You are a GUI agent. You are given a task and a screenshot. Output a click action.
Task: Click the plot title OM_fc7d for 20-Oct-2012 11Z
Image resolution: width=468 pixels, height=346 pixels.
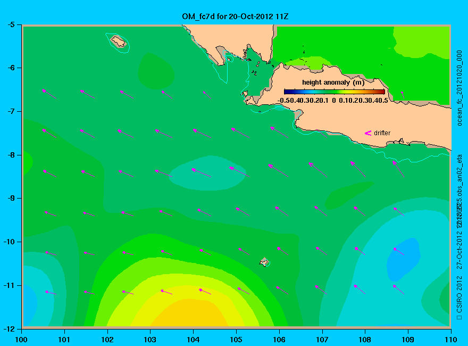click(x=235, y=17)
